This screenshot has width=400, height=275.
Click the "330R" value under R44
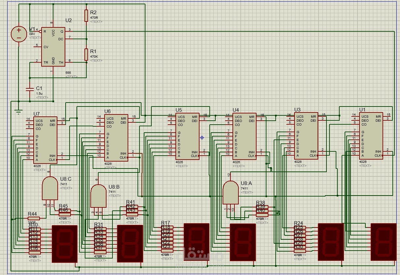[32, 223]
